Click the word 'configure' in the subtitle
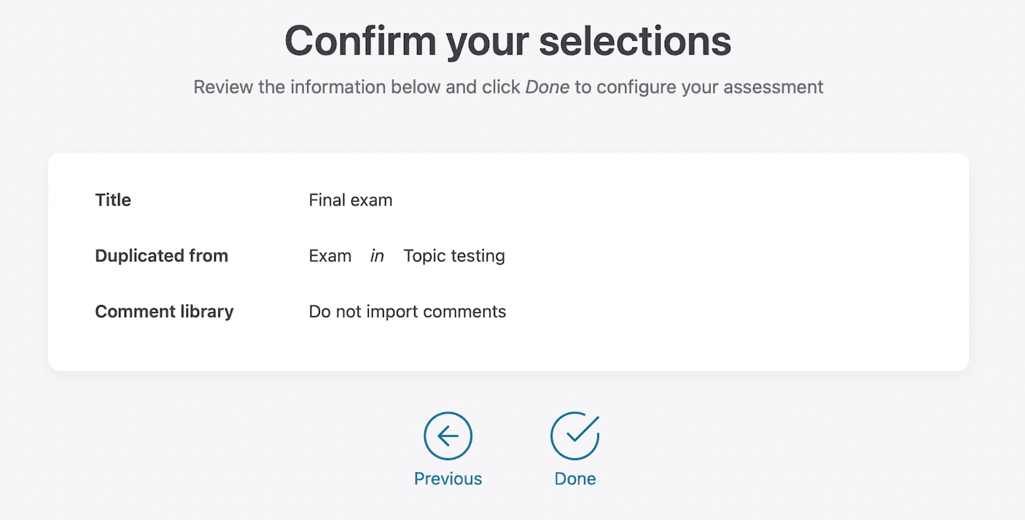Screen dimensions: 1025x520 [635, 87]
